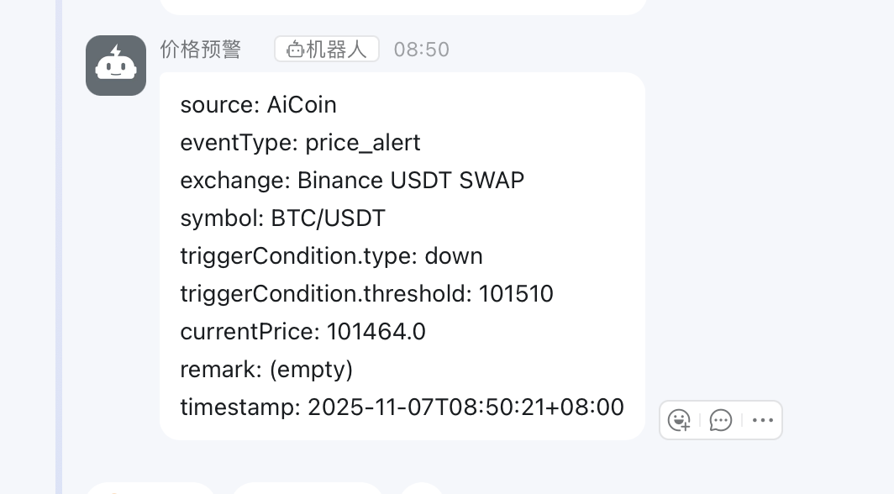Select the 价格预警 sender name
894x494 pixels.
coord(200,50)
